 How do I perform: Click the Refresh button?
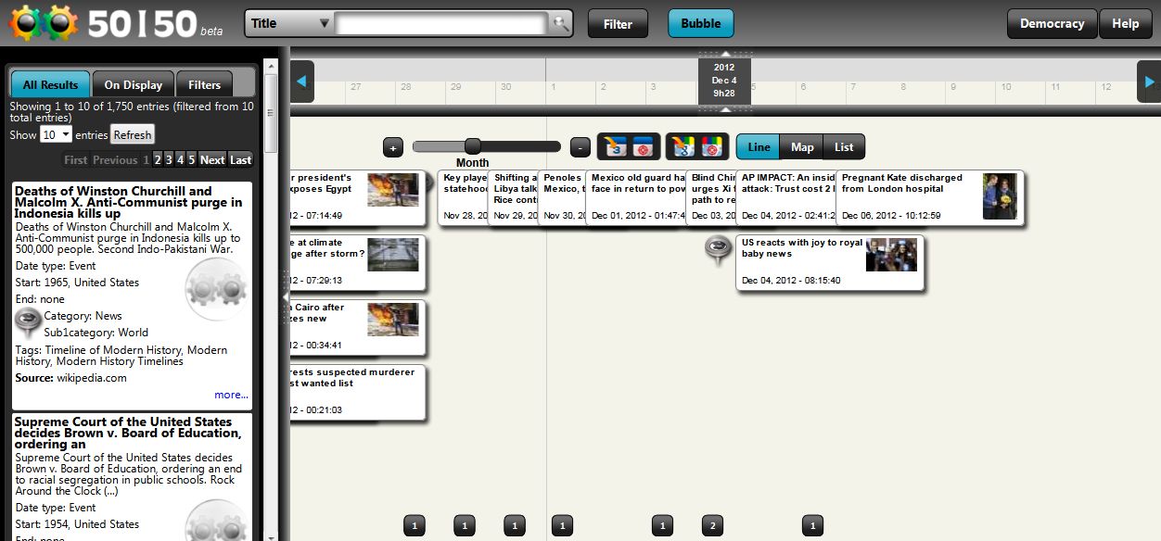coord(133,135)
